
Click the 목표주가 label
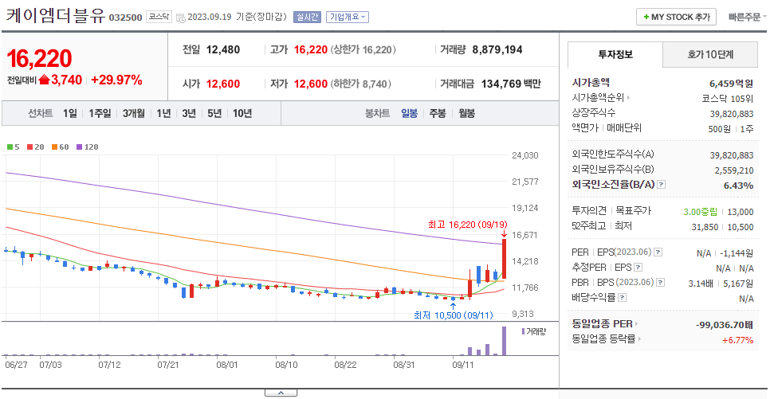[x=634, y=210]
